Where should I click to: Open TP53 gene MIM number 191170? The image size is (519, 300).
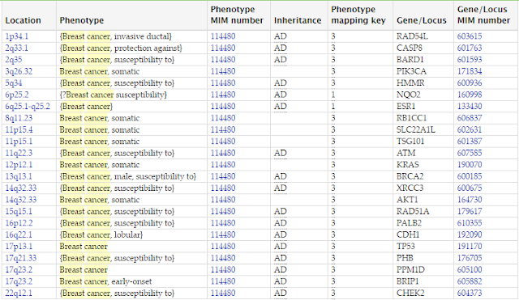[x=470, y=247]
